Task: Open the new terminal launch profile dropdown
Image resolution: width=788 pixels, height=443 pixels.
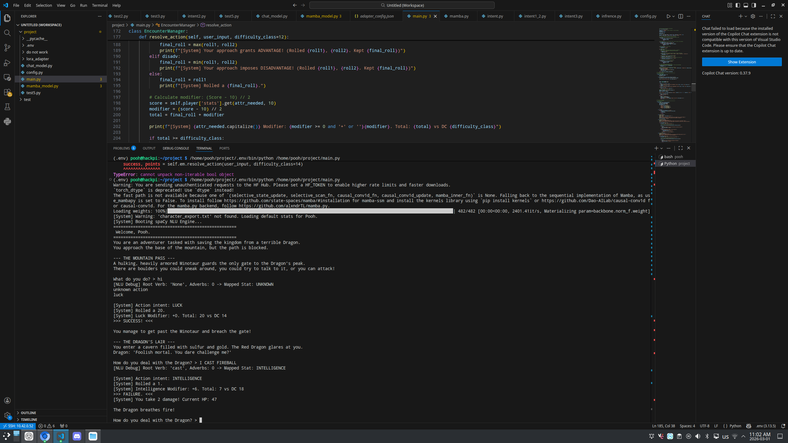Action: (661, 148)
